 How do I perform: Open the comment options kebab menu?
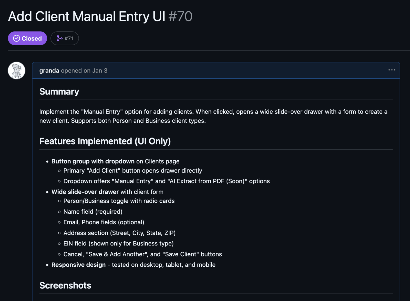[x=392, y=70]
